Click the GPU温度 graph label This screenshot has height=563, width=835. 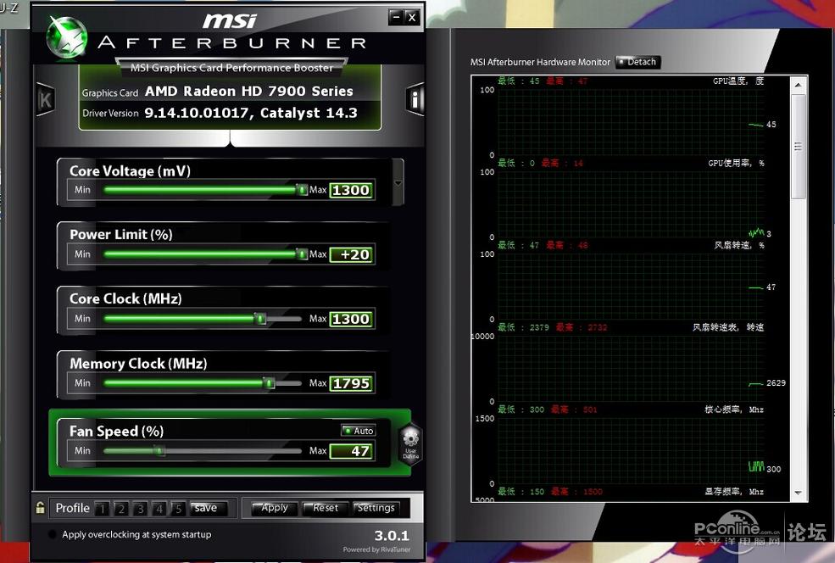point(738,81)
